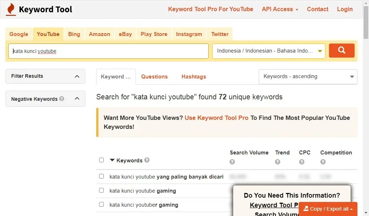
Task: Click the help icon beside Keywords header
Action: click(x=147, y=160)
